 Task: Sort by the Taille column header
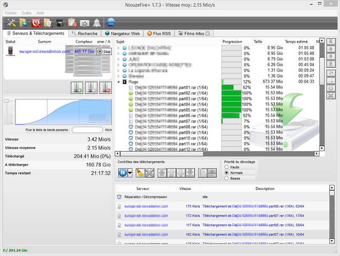258,41
